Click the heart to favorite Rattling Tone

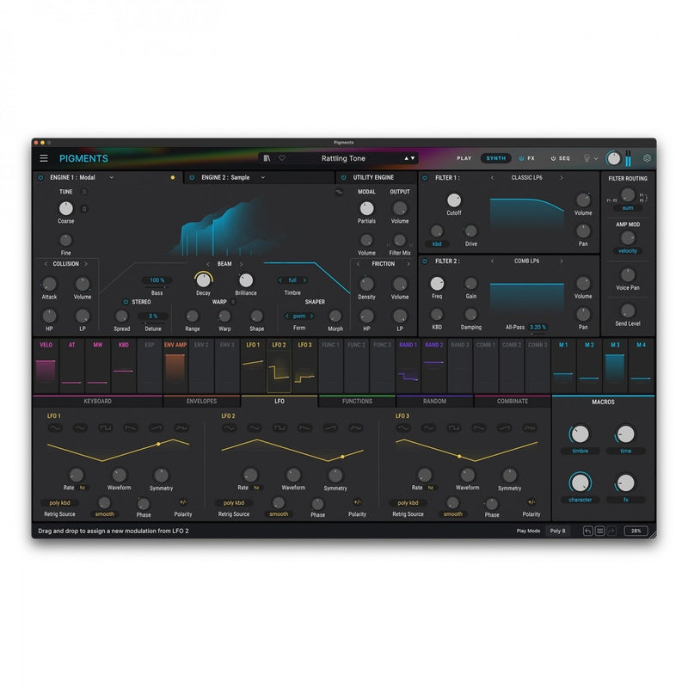[x=280, y=159]
